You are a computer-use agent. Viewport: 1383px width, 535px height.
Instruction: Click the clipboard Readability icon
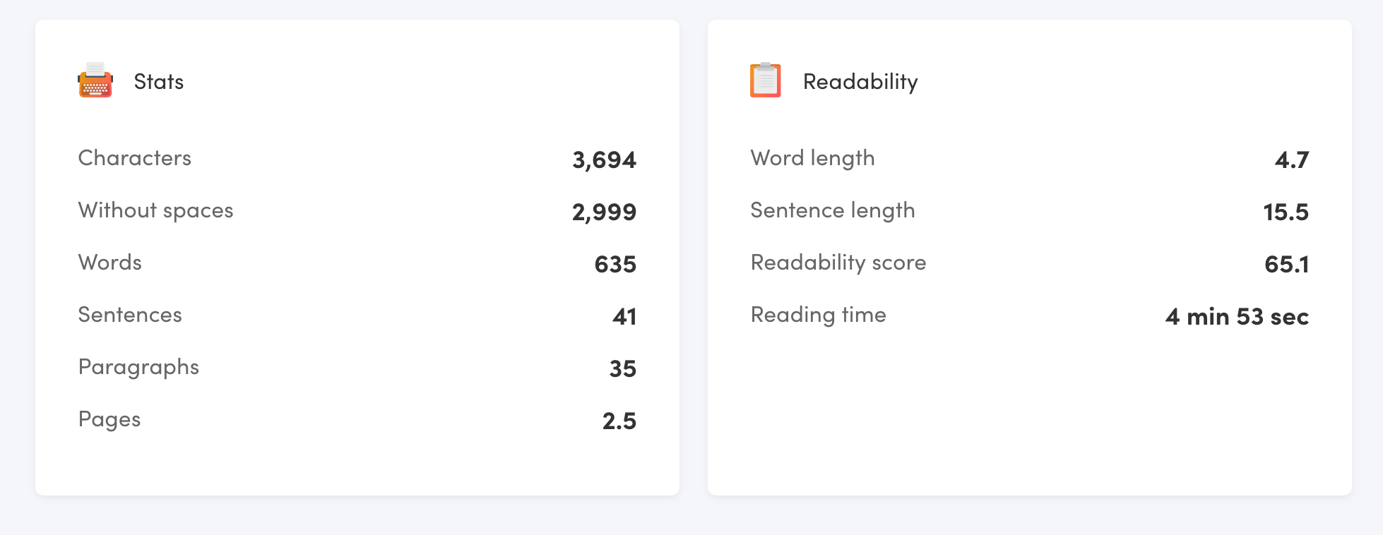click(766, 80)
